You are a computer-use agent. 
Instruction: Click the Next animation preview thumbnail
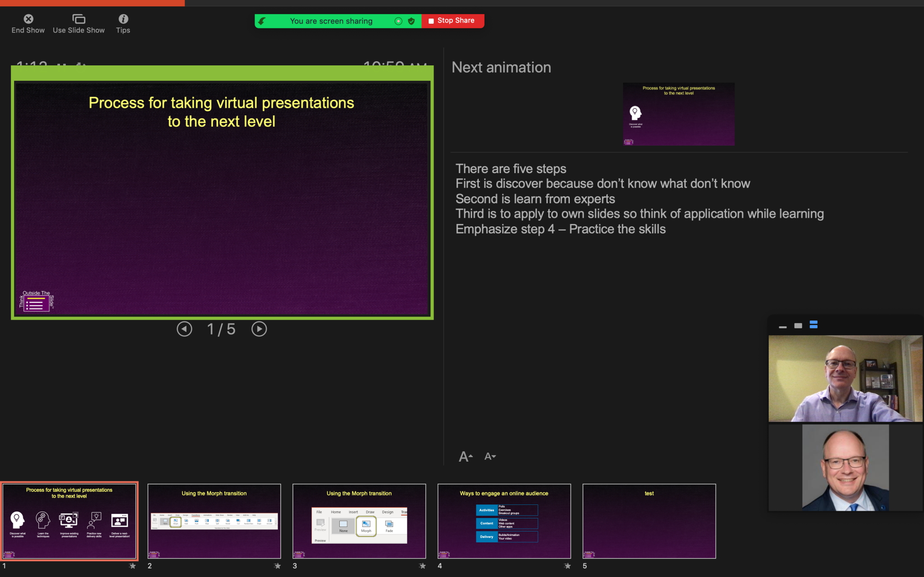pos(679,114)
